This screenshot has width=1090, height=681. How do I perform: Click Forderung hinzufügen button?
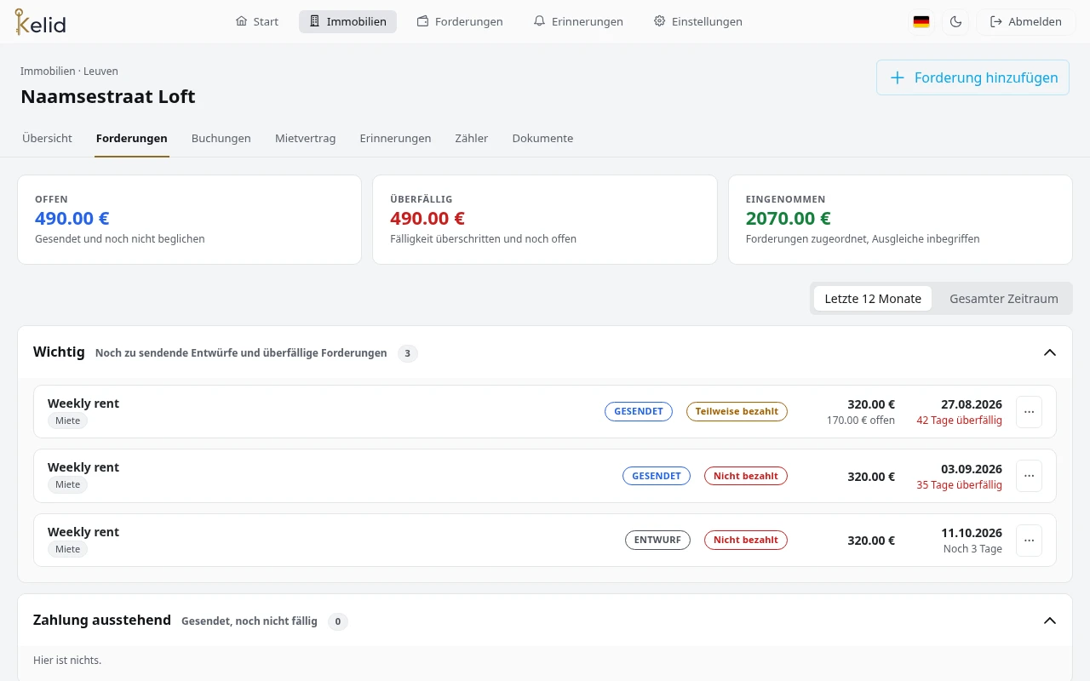coord(972,77)
